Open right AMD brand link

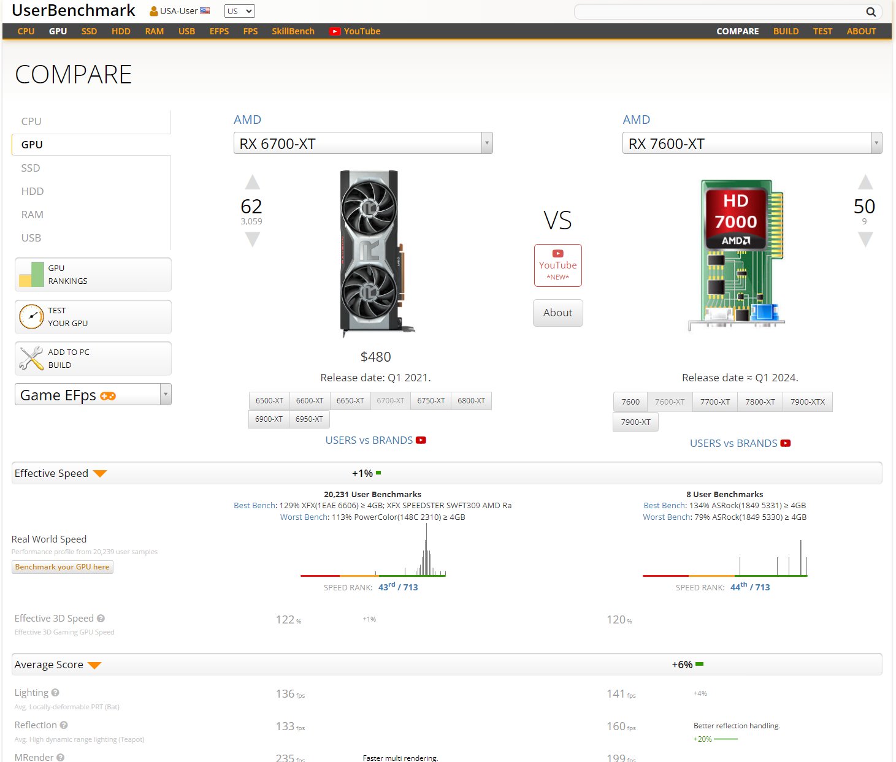click(637, 120)
